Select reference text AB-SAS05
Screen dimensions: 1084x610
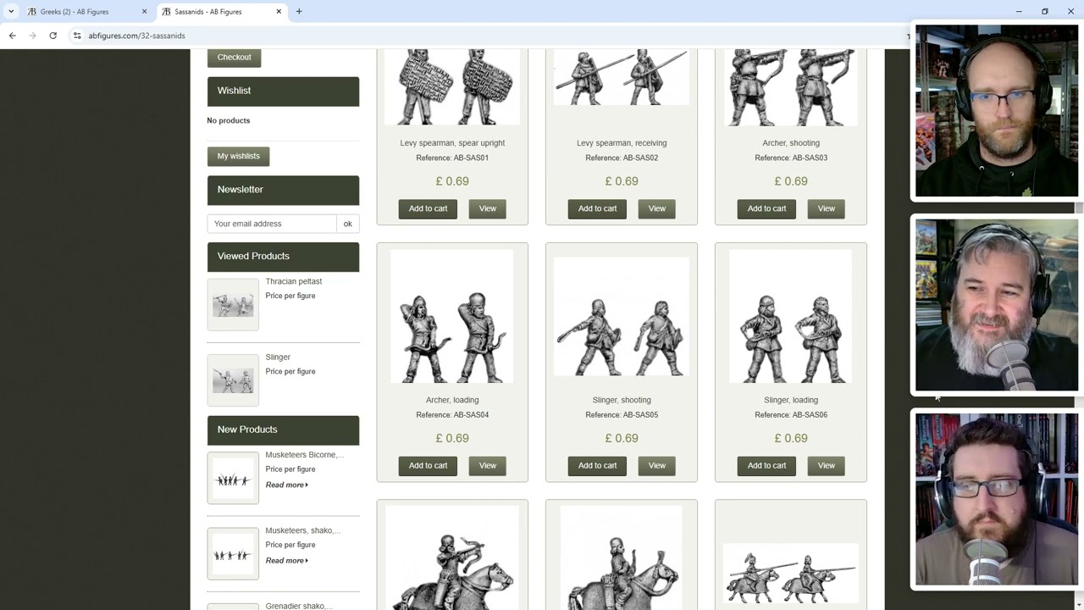point(640,415)
